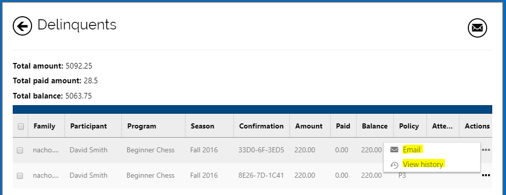The height and width of the screenshot is (195, 506).
Task: Click confirmation code 33D0-6F-3ED5
Action: (261, 150)
